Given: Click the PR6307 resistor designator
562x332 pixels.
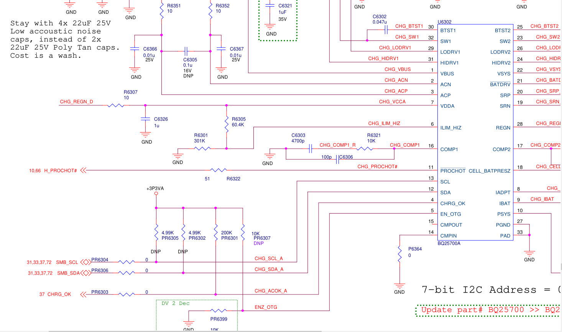Looking at the screenshot, I should [262, 238].
